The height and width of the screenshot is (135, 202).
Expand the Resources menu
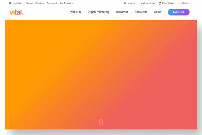tap(141, 12)
